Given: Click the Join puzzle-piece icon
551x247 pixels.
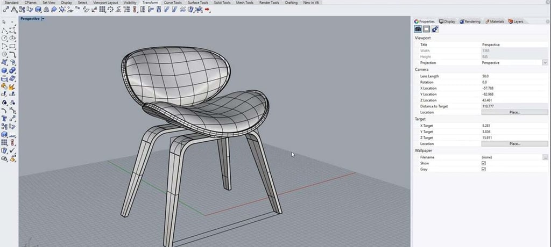Looking at the screenshot, I should (x=4, y=85).
